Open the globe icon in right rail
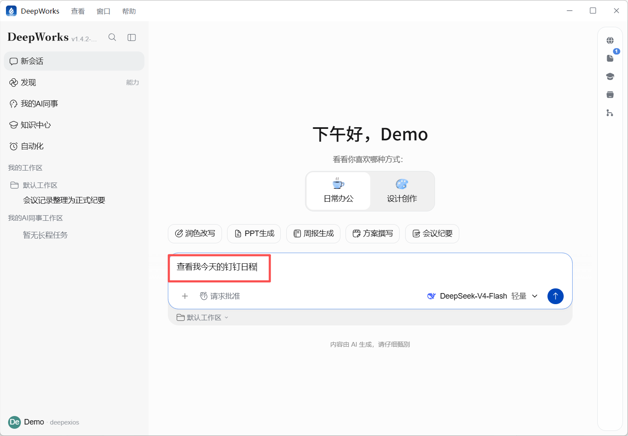628x436 pixels. point(610,40)
